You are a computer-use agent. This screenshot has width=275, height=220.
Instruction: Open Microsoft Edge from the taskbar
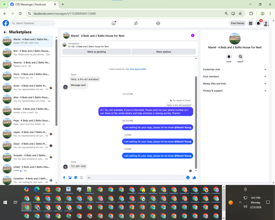(37, 189)
